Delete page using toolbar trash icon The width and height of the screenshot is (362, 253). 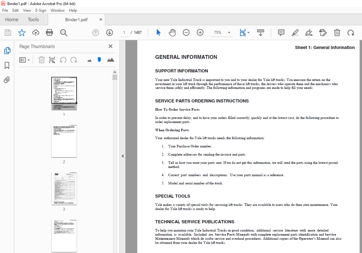[x=337, y=33]
